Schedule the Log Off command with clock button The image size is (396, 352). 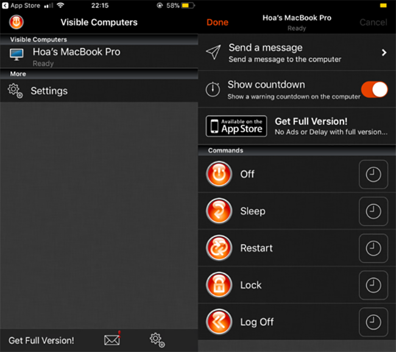point(373,322)
